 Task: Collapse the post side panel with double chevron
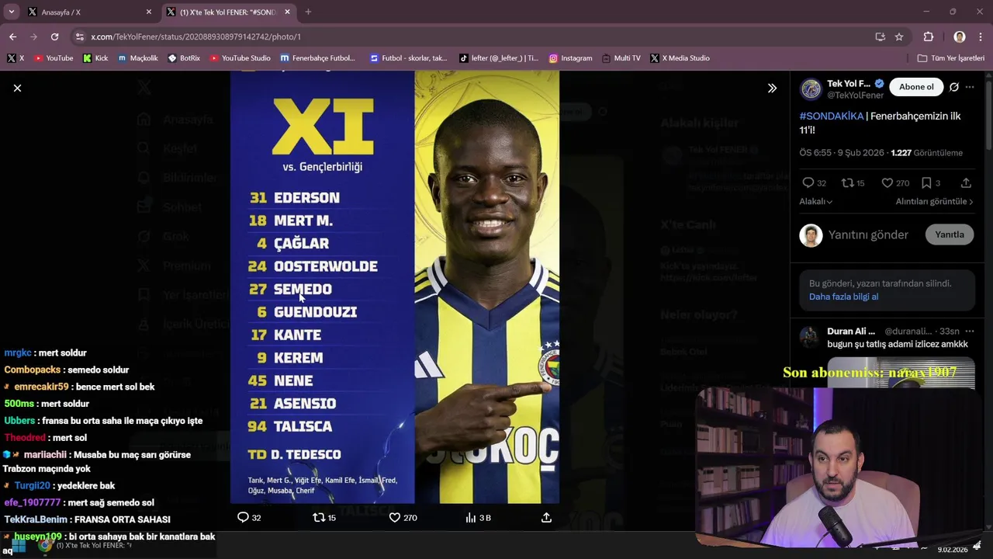772,89
